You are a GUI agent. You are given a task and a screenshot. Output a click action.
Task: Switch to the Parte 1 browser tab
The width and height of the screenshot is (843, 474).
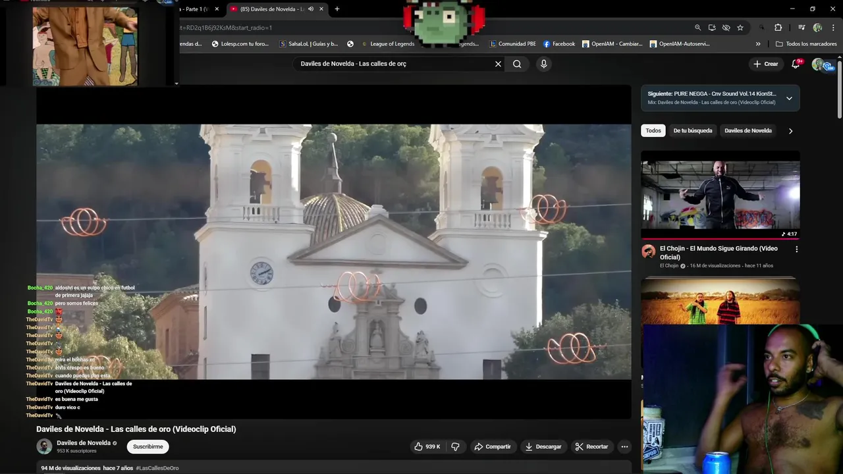pyautogui.click(x=195, y=9)
